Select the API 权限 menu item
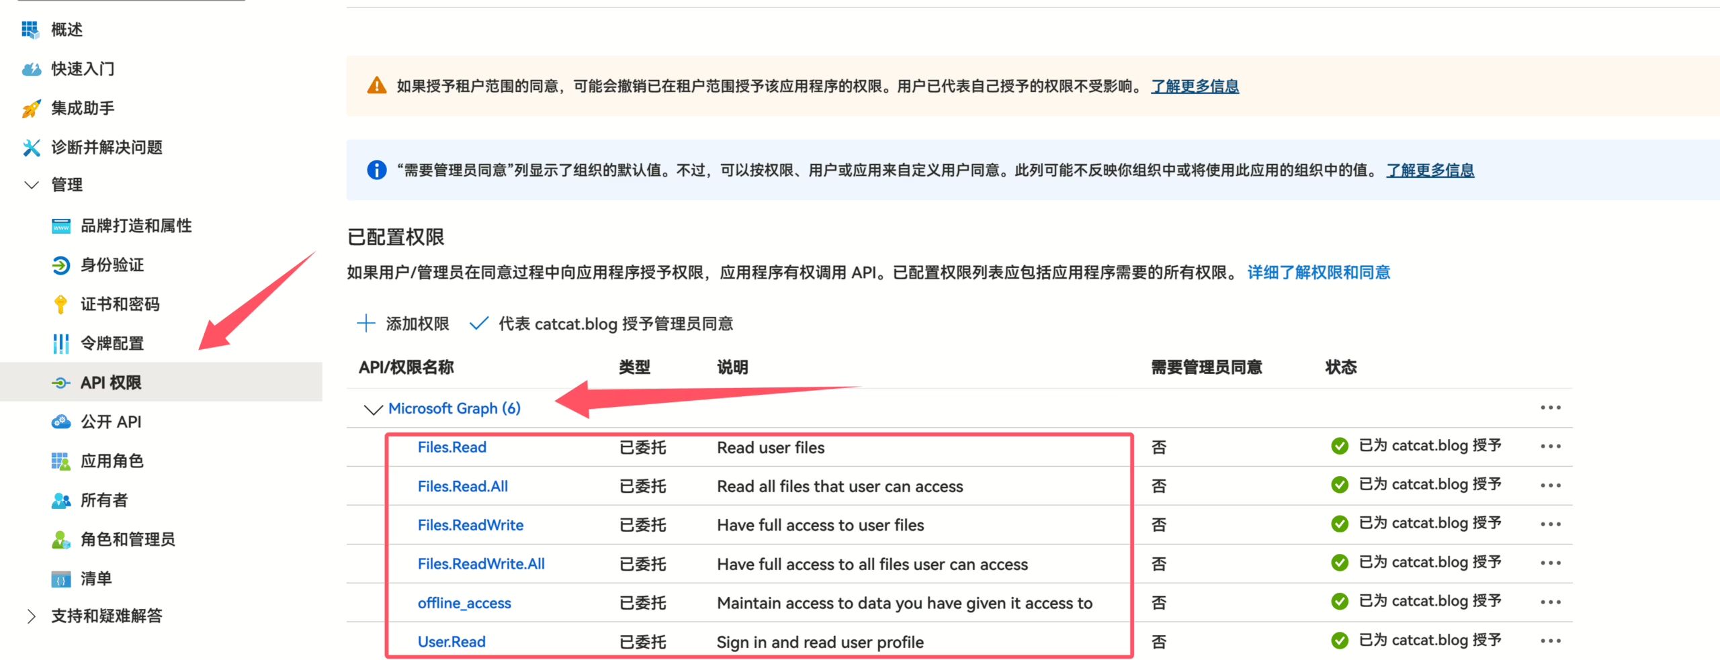The height and width of the screenshot is (660, 1720). click(161, 382)
